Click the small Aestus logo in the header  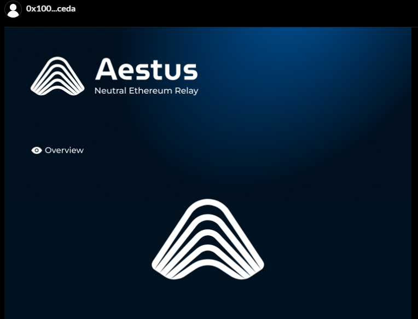(x=57, y=76)
